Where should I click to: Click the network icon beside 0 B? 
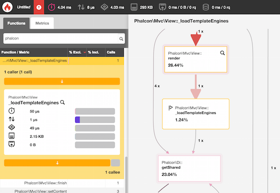click(12, 144)
